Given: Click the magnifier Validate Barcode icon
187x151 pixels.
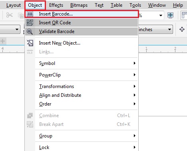Looking at the screenshot, I should (30, 31).
